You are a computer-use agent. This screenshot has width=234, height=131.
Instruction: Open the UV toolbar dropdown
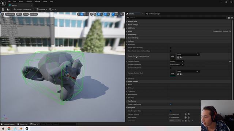point(53,9)
